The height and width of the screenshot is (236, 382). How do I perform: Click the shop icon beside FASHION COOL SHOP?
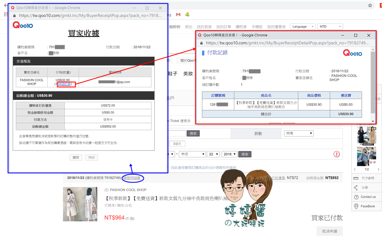pyautogui.click(x=106, y=190)
